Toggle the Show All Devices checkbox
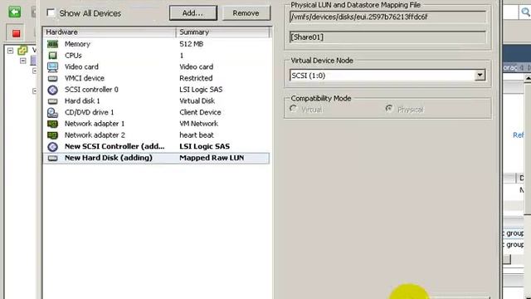Screen dimensions: 531x299 pyautogui.click(x=51, y=13)
